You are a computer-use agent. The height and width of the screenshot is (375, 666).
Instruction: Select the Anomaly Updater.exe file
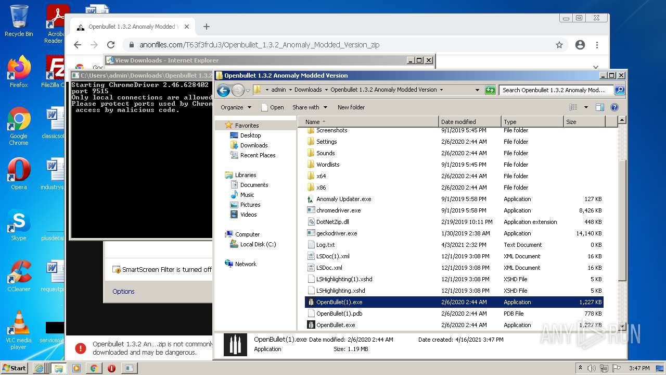click(x=343, y=199)
